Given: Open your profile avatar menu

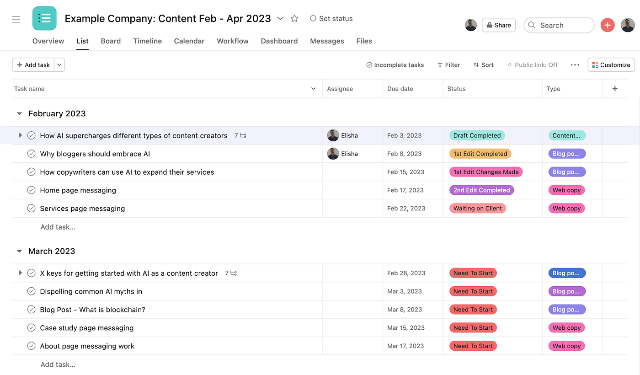Looking at the screenshot, I should (628, 25).
